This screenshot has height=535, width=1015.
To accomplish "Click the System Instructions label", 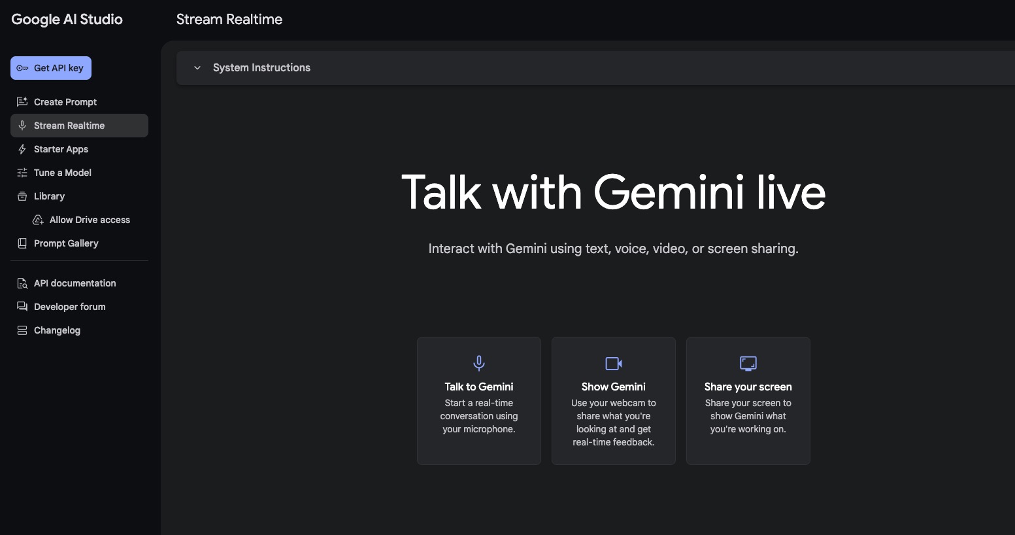I will [x=261, y=68].
